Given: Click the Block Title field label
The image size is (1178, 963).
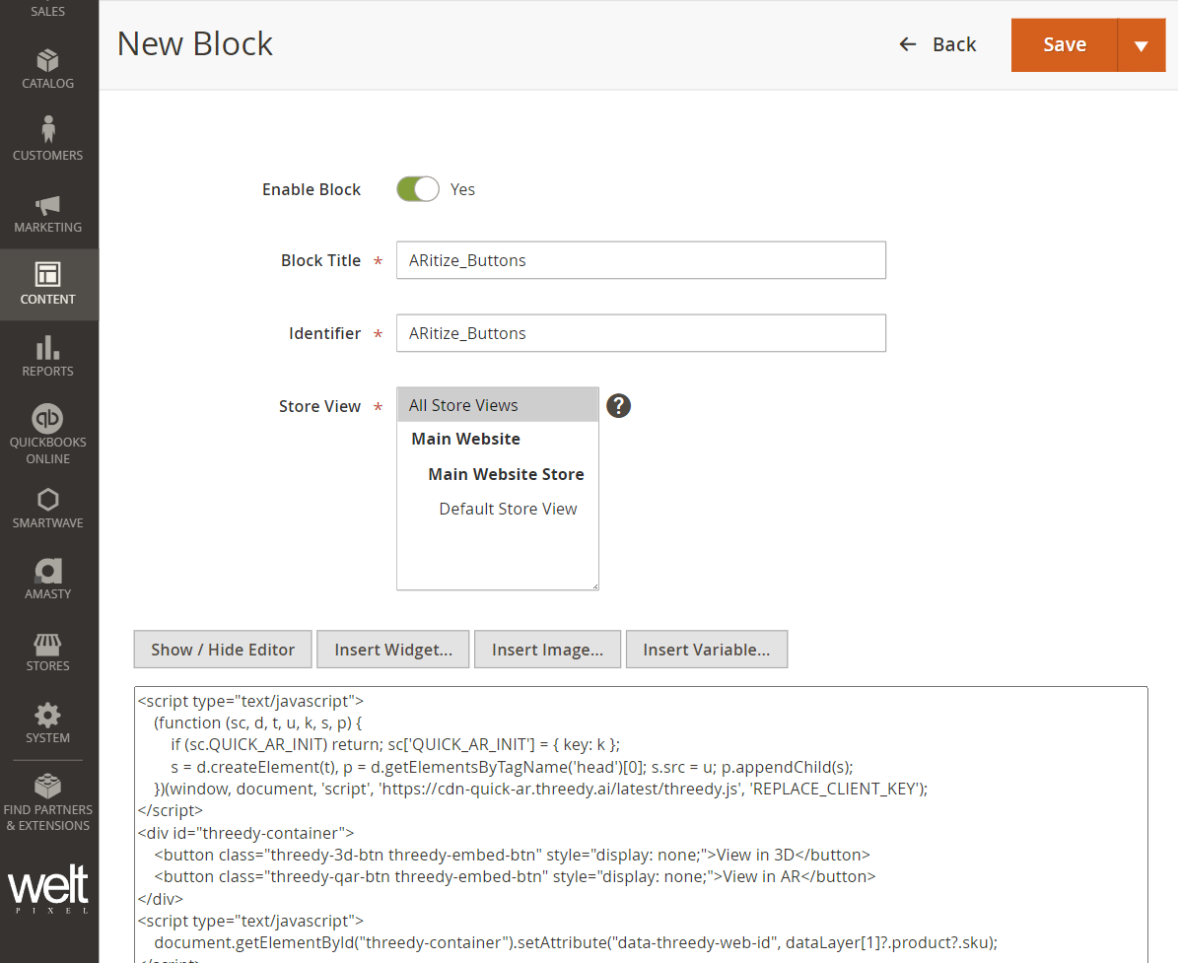Looking at the screenshot, I should point(320,260).
